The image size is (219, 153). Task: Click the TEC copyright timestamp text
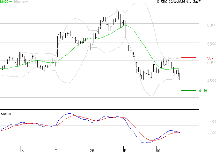coord(178,2)
